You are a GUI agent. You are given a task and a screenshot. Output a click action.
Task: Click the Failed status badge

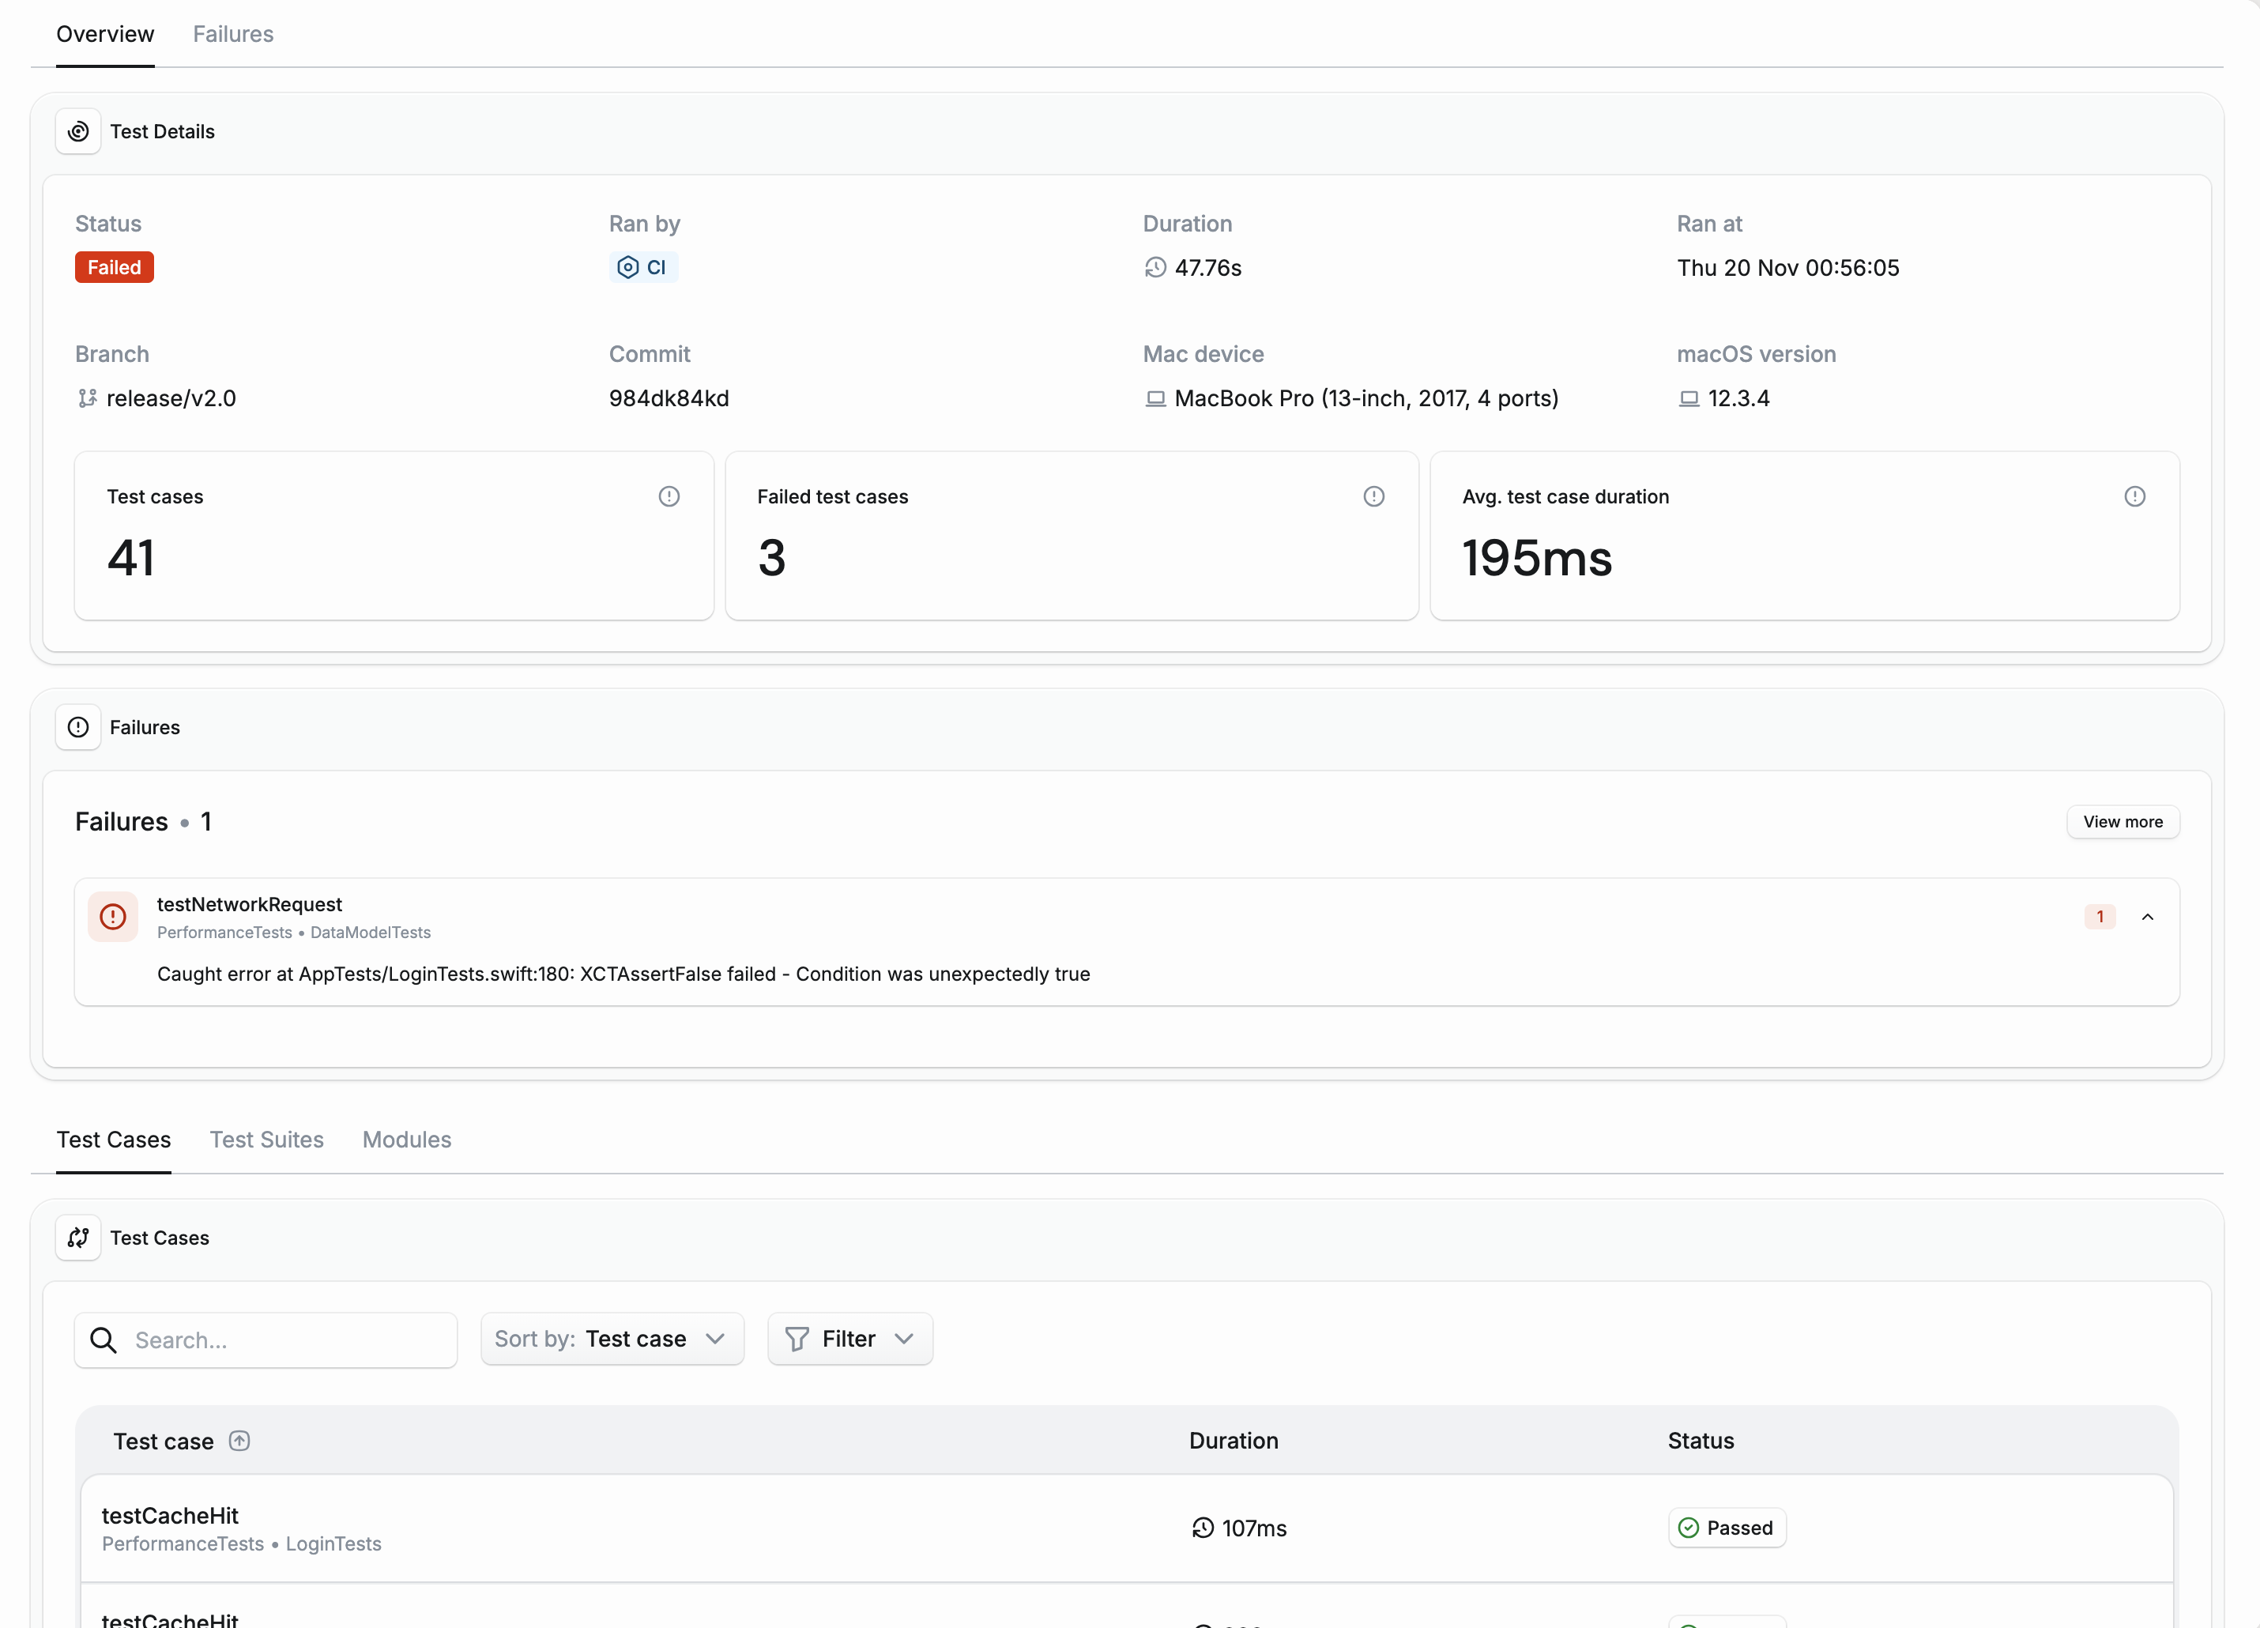tap(114, 267)
